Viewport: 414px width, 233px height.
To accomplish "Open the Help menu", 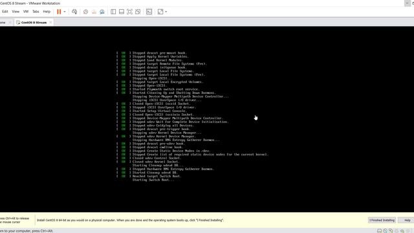I will (47, 12).
